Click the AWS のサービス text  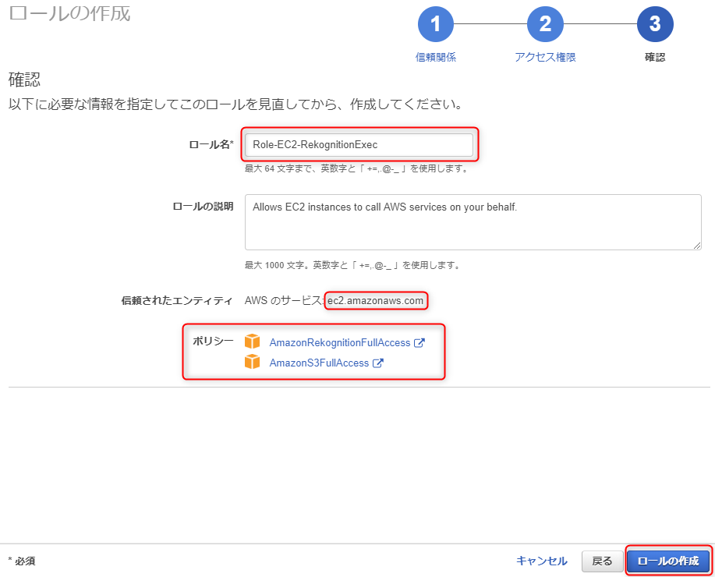(284, 301)
